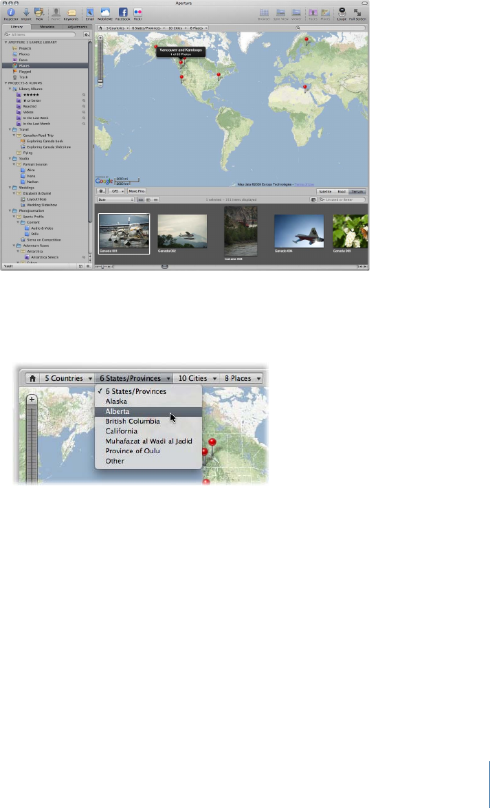This screenshot has height=808, width=490.
Task: Open the 8 Places dropdown
Action: [199, 28]
